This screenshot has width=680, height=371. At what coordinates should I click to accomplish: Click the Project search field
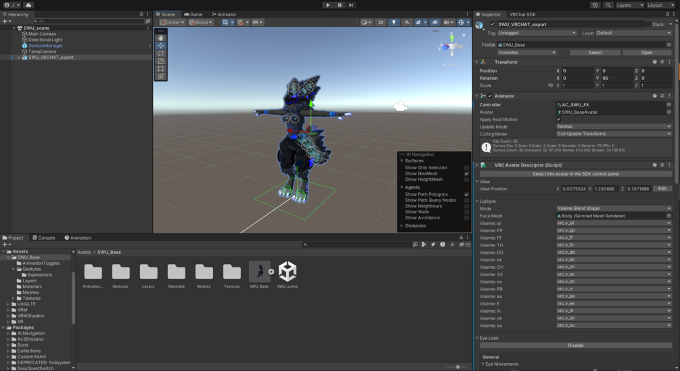357,244
